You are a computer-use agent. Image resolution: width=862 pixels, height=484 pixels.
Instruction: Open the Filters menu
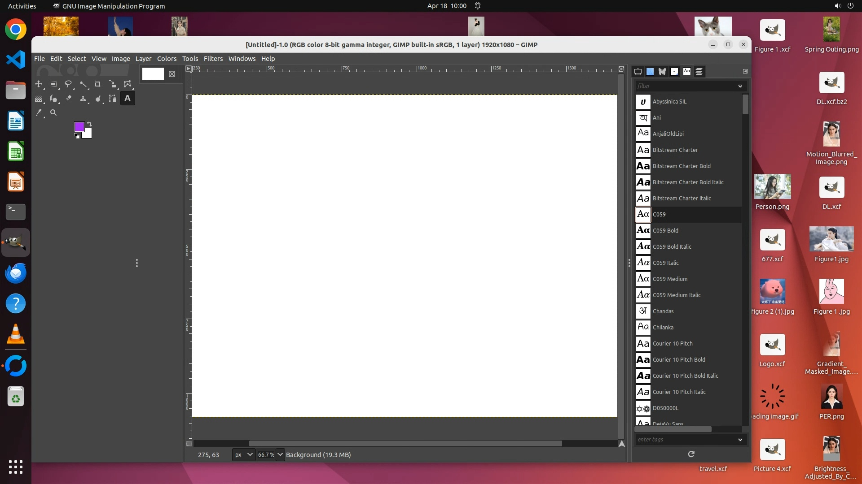pos(213,59)
